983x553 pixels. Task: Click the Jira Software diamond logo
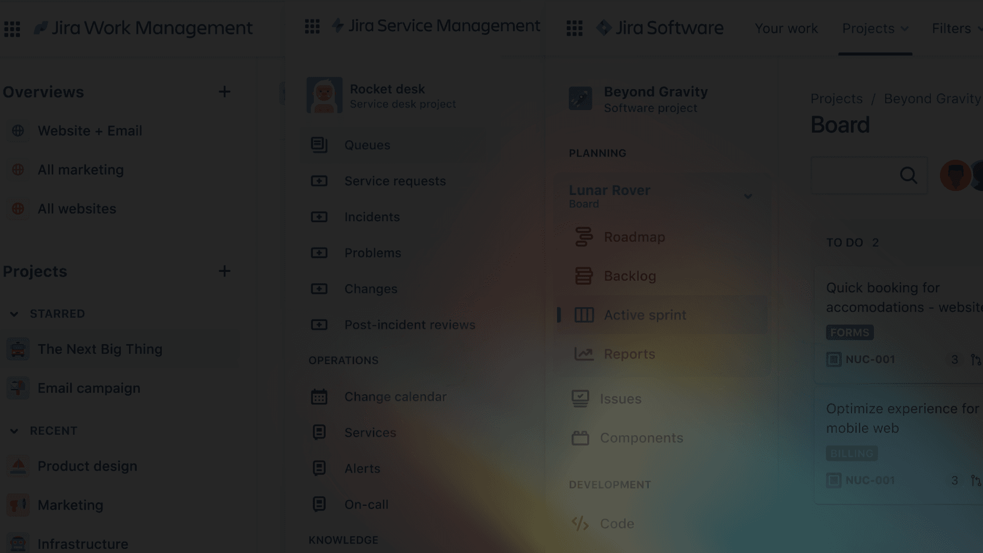pos(604,28)
